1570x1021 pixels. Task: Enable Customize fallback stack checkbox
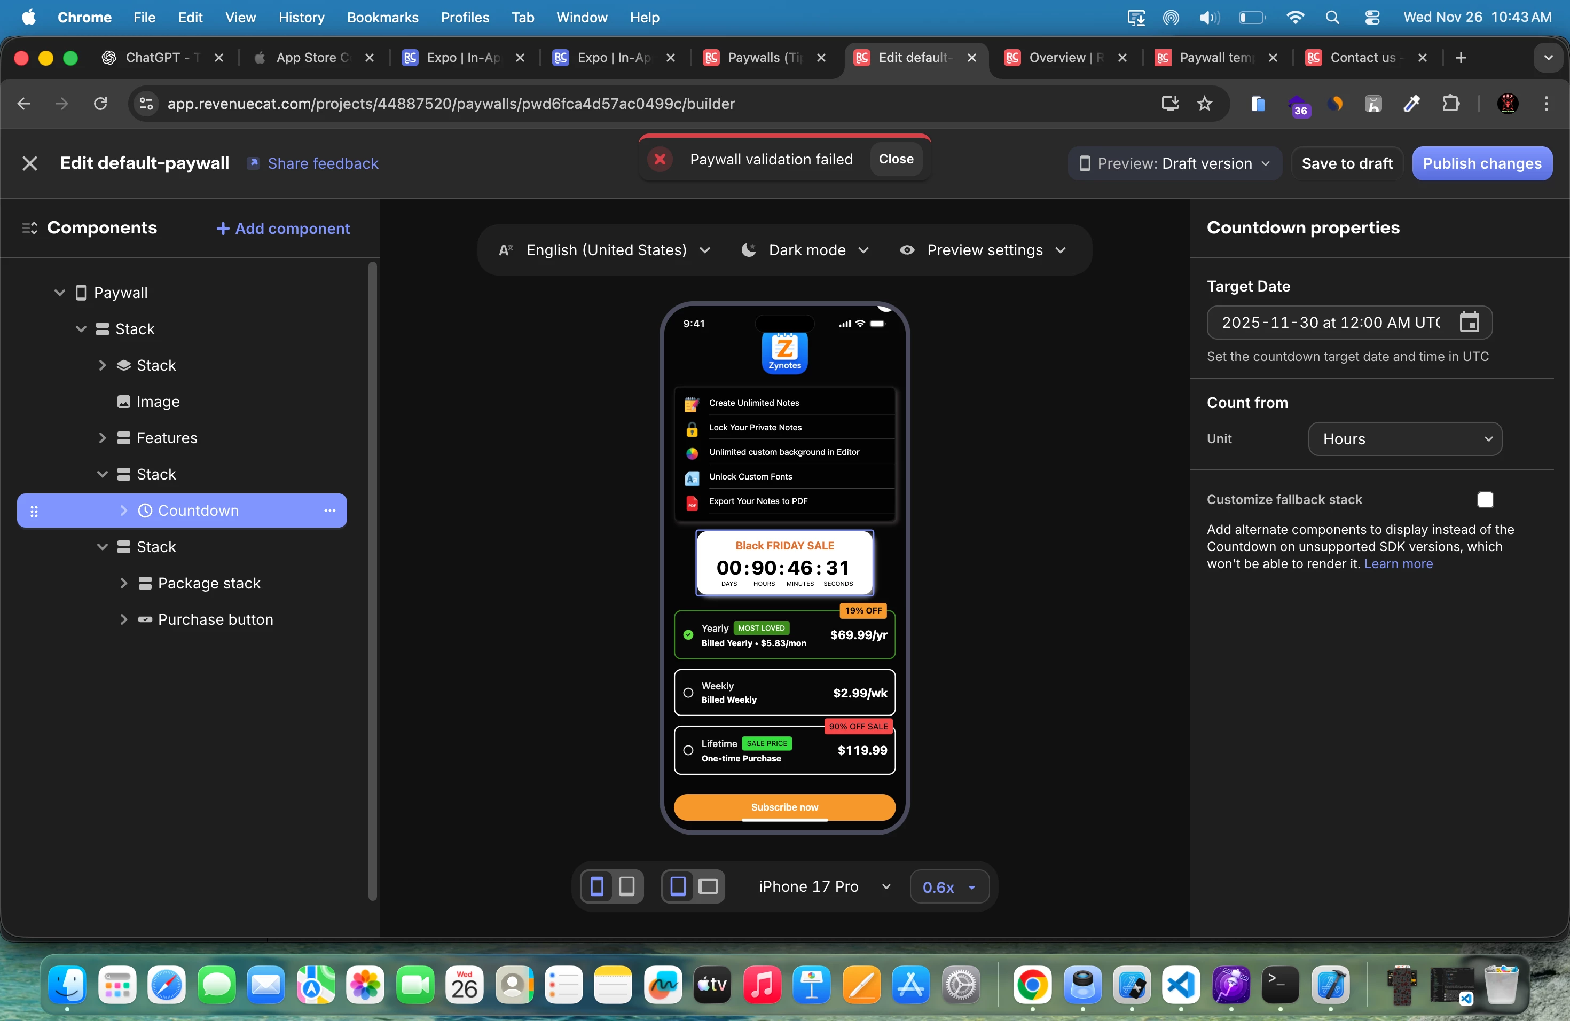click(x=1485, y=499)
